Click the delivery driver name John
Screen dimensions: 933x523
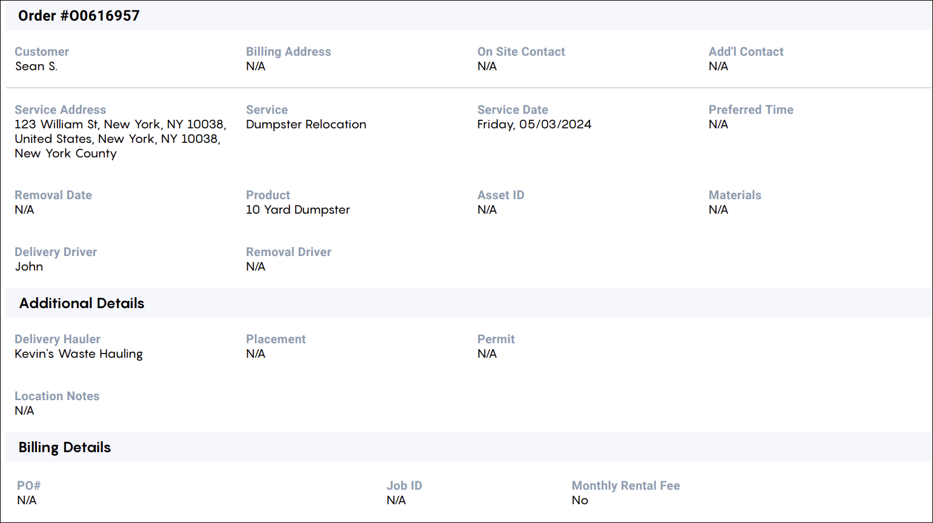(29, 267)
